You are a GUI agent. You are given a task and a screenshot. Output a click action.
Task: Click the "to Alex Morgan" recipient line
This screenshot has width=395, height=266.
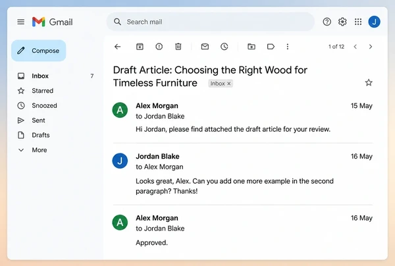coord(159,167)
